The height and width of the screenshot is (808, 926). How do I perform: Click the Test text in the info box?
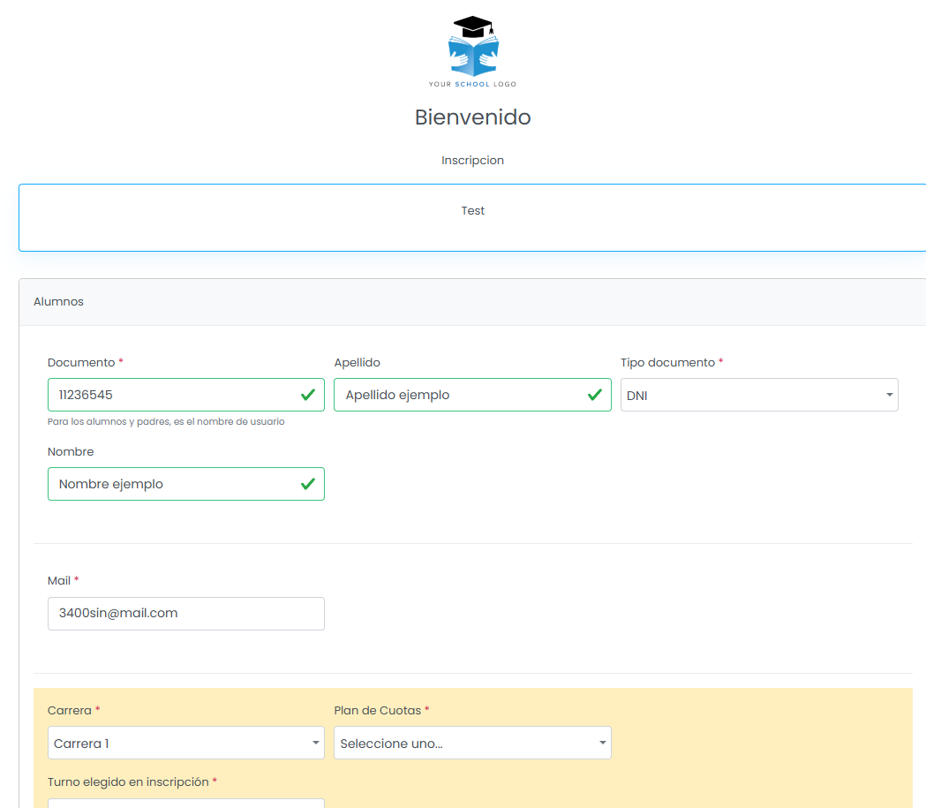click(472, 211)
